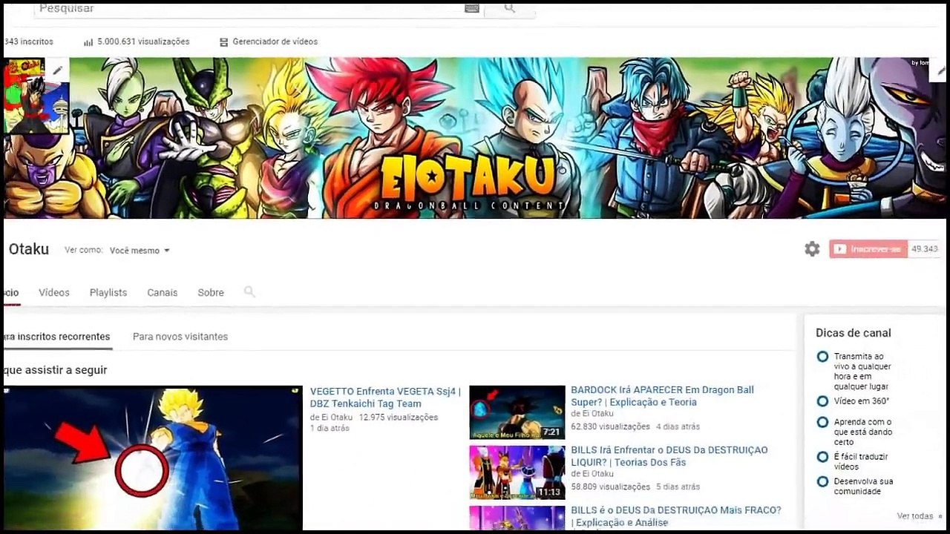Select Para inscritos recorrentes tab
Viewport: 950px width, 534px height.
click(57, 337)
